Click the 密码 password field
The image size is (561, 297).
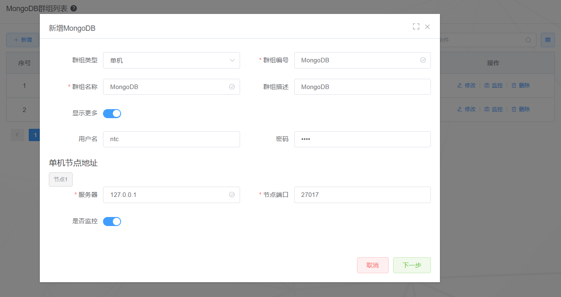click(362, 139)
